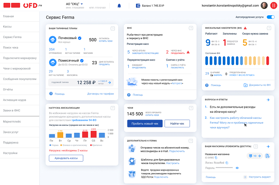Expand the АО СКЦ company dropdown
Viewport: 279px width, 185px height.
pos(82,4)
